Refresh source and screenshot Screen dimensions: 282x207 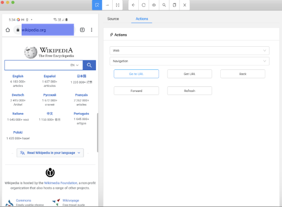tap(144, 5)
